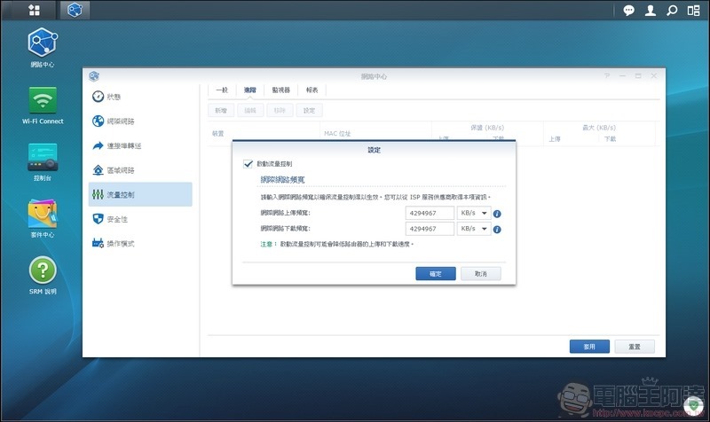This screenshot has height=422, width=710.
Task: Open the notifications chat bubble icon
Action: point(628,11)
